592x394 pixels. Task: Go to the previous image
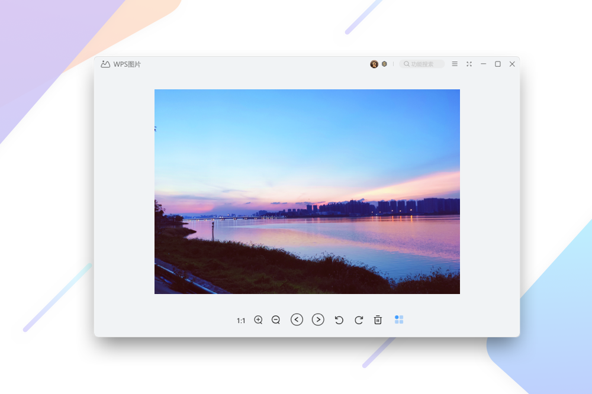coord(297,319)
